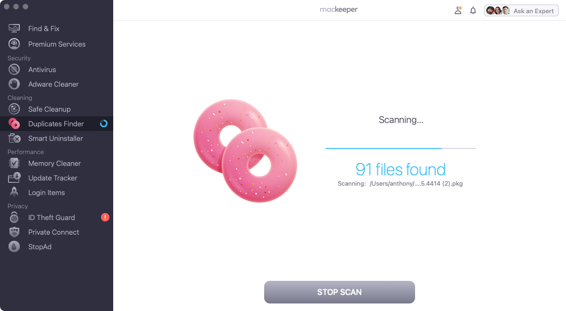
Task: Click the StopAd hand icon
Action: pos(14,246)
